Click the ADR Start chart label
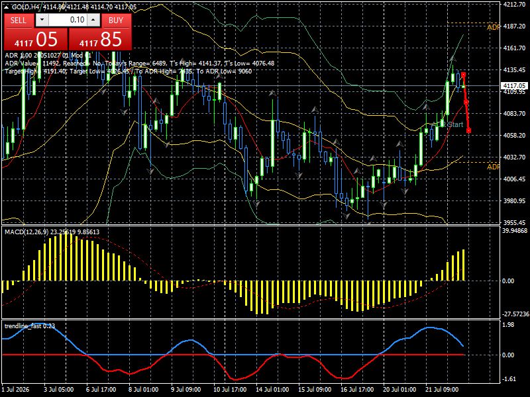 click(448, 124)
